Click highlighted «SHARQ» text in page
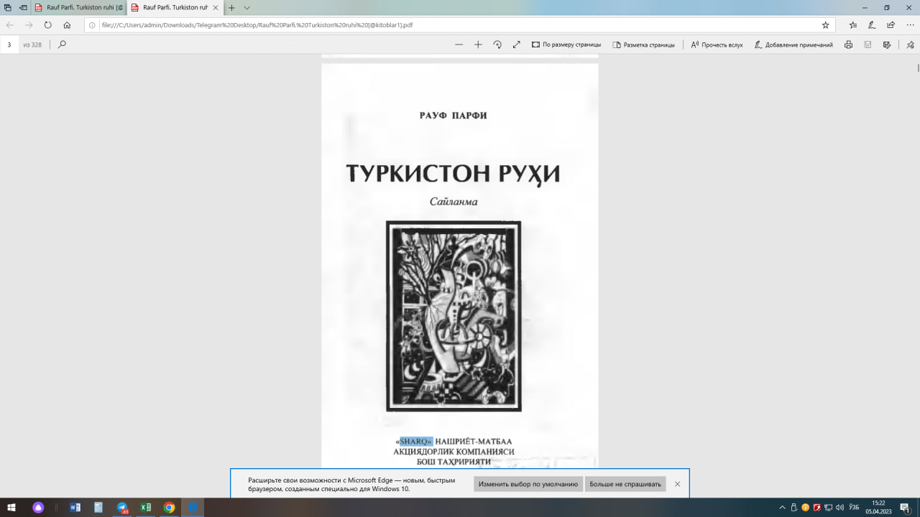Viewport: 920px width, 517px height. click(416, 441)
